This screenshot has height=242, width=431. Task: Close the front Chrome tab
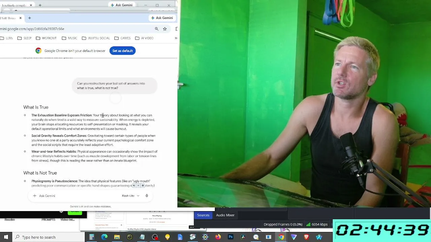point(21,18)
